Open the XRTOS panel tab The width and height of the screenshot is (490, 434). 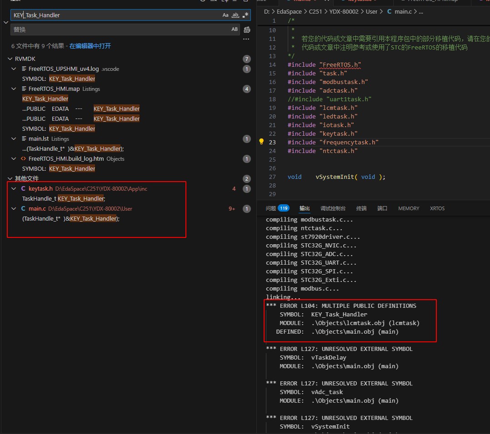[437, 208]
